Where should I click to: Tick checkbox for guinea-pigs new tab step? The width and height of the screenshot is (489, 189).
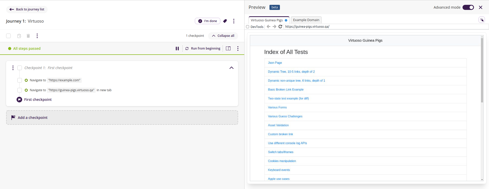click(x=20, y=90)
